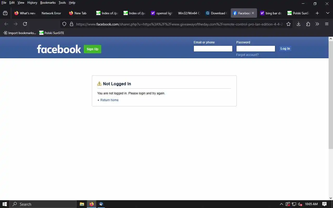
Task: Switch to the Polski SunSITE tab
Action: pos(298,13)
